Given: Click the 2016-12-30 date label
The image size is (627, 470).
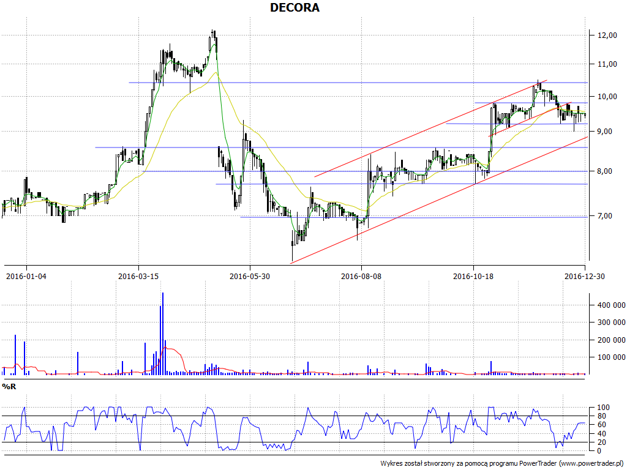Looking at the screenshot, I should point(584,276).
